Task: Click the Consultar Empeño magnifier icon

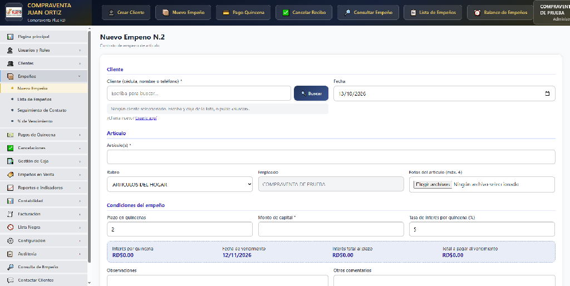Action: point(347,12)
